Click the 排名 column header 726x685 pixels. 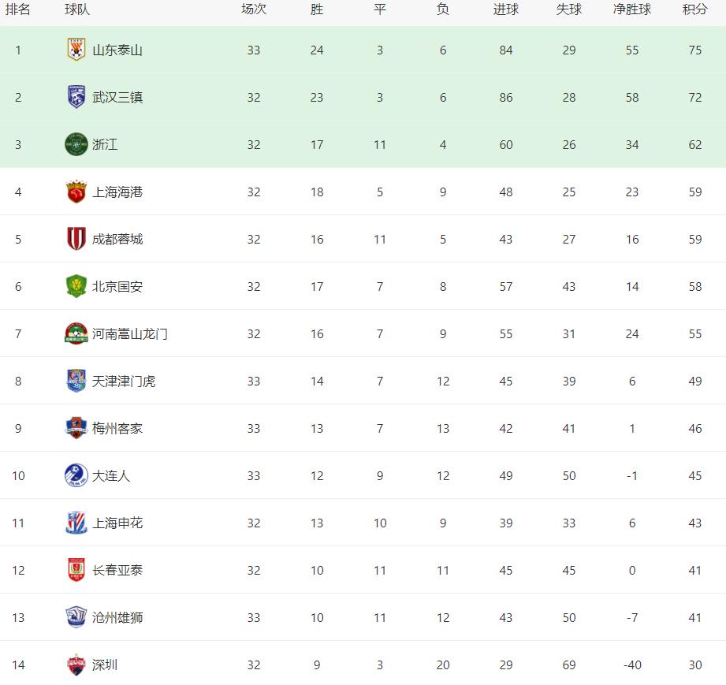tap(18, 9)
